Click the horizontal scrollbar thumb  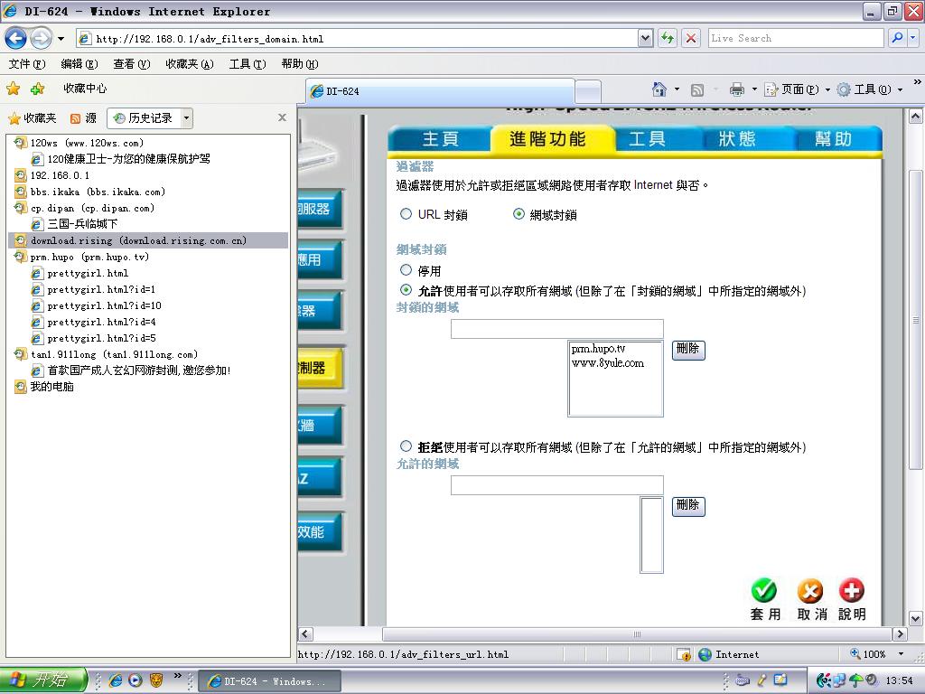(637, 634)
